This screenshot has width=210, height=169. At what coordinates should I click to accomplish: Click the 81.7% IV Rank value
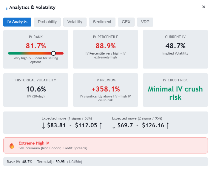coord(36,46)
